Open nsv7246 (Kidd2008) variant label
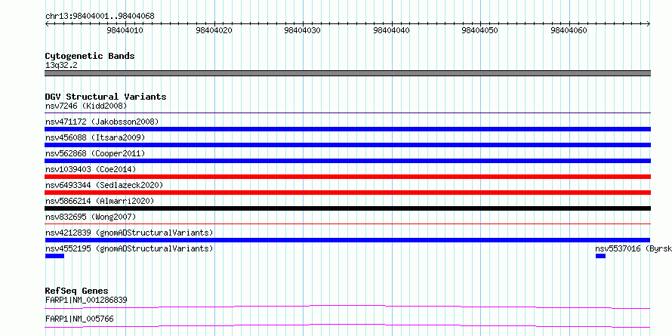This screenshot has width=672, height=336. (86, 106)
